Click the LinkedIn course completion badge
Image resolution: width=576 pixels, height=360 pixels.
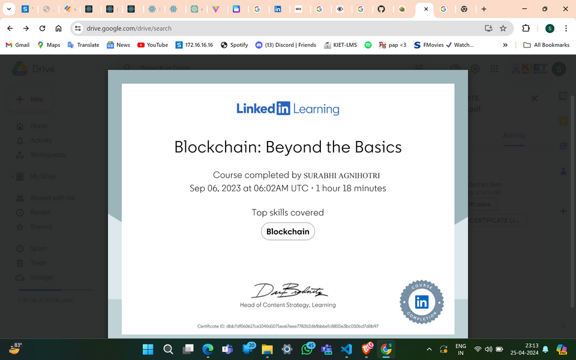tap(422, 302)
